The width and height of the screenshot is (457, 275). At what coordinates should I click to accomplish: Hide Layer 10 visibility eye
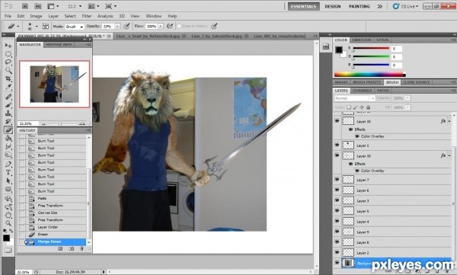(337, 155)
